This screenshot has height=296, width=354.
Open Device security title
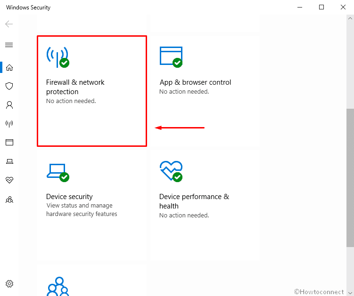click(69, 197)
